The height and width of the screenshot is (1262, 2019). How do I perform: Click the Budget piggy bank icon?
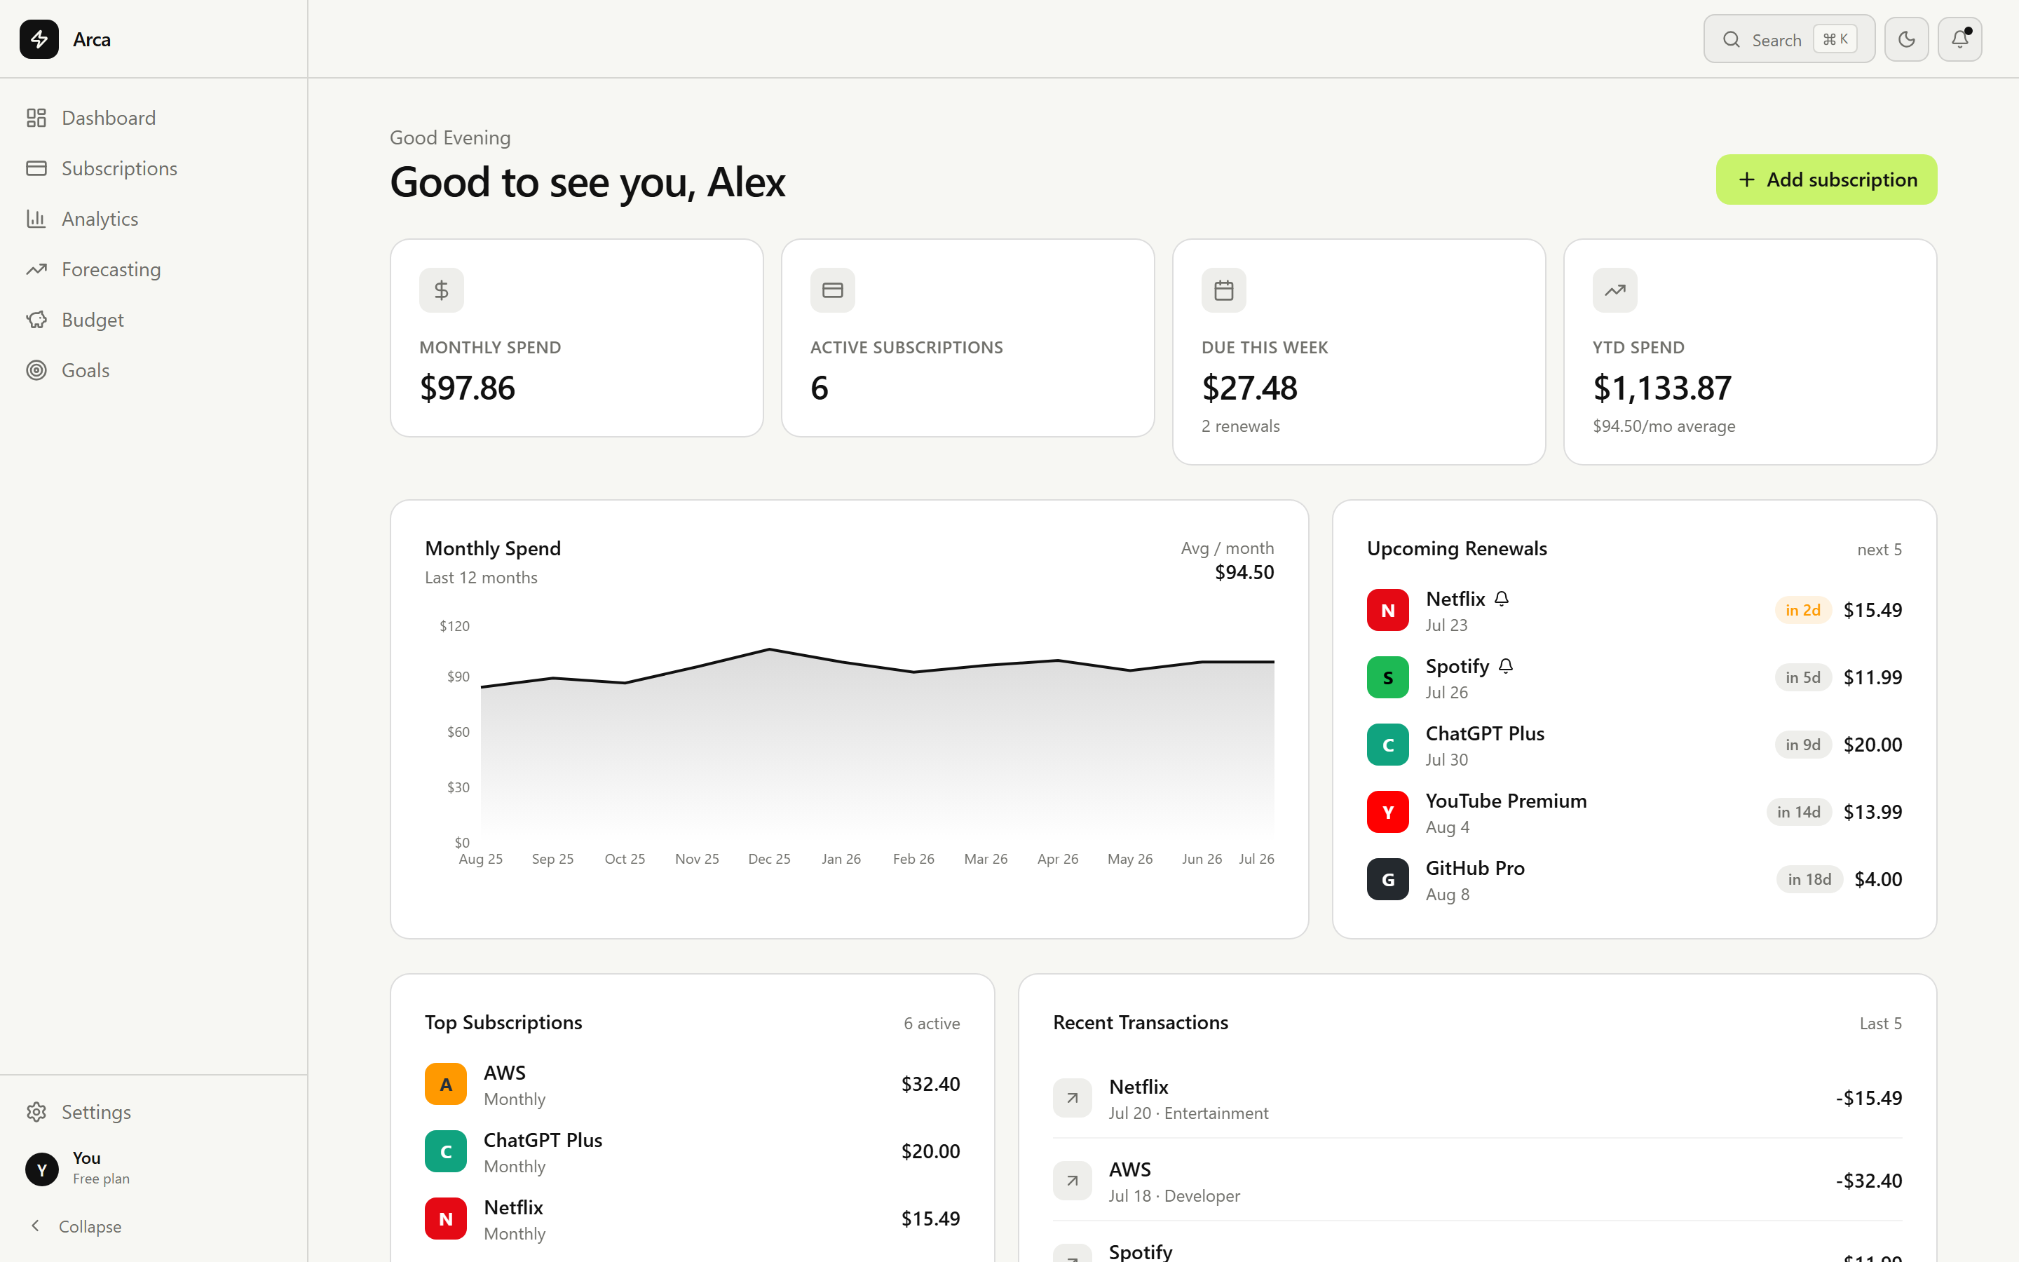tap(36, 320)
